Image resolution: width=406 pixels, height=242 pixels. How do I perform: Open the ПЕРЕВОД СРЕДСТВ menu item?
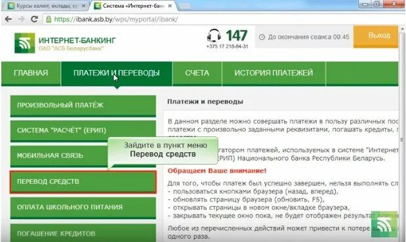(83, 182)
